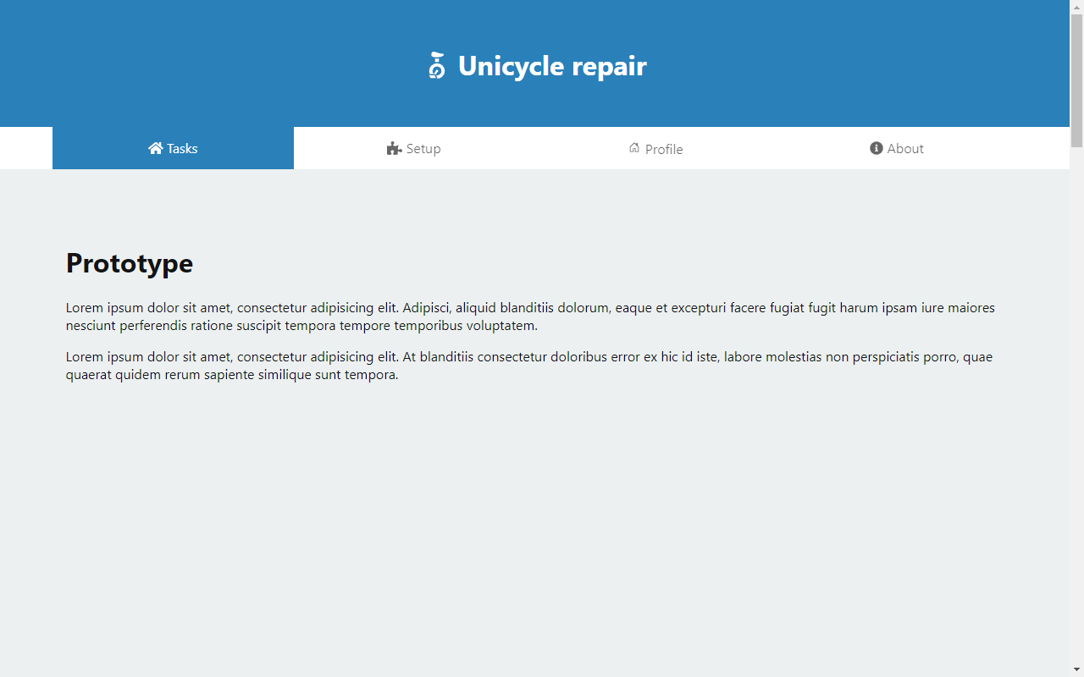This screenshot has width=1084, height=677.
Task: Click the wrench icon beside Setup
Action: 394,148
